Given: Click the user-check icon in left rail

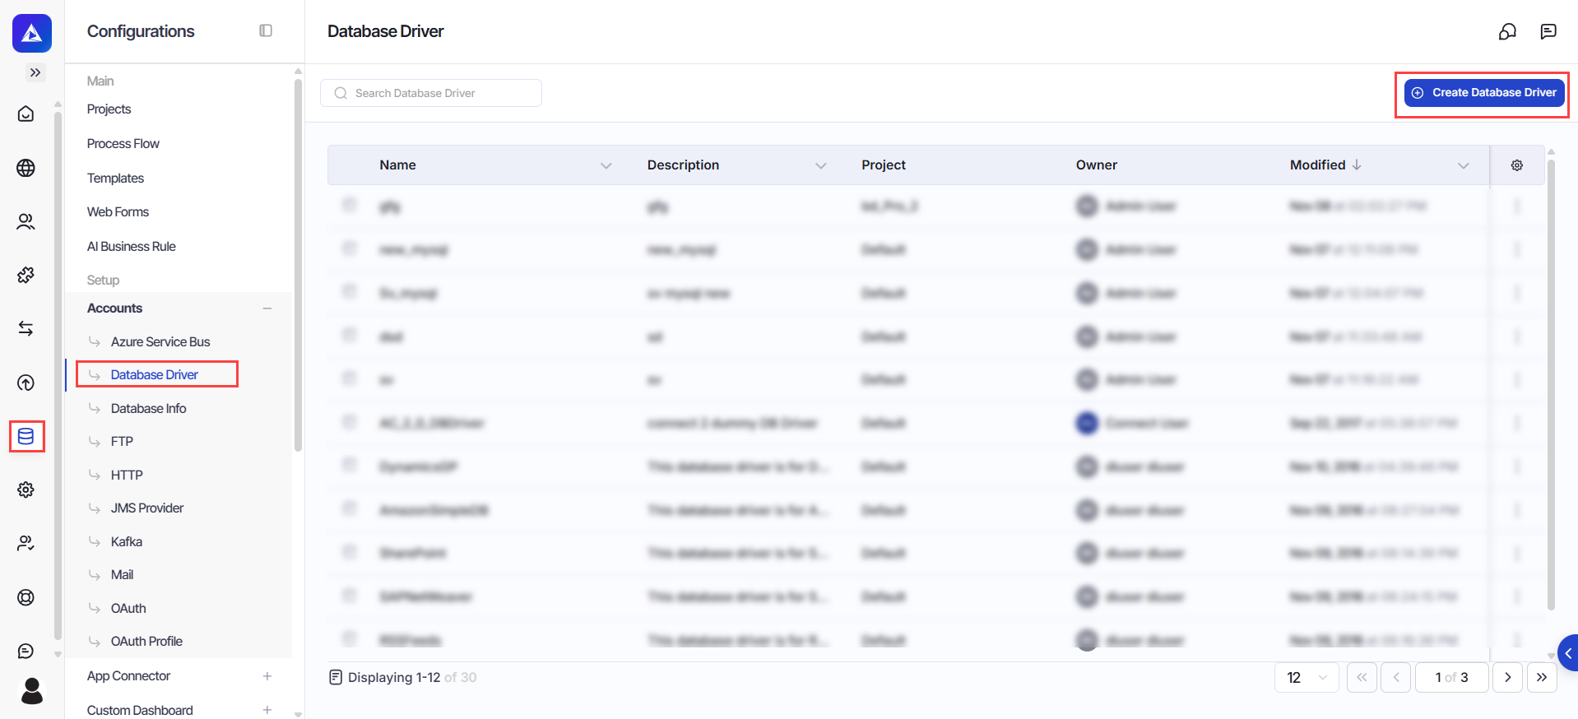Looking at the screenshot, I should 26,543.
